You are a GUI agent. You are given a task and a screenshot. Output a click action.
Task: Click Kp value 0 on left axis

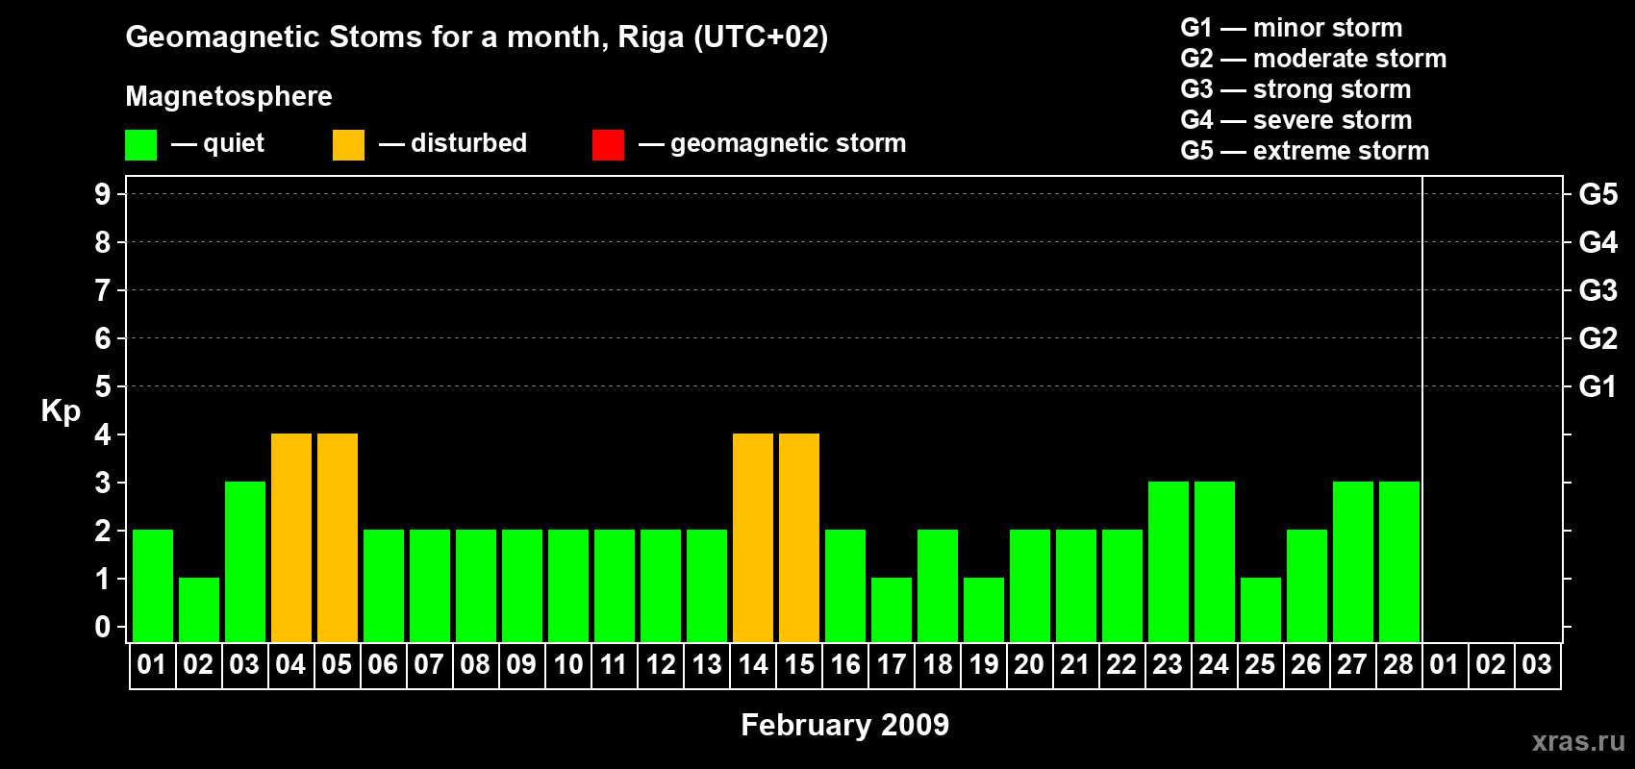(103, 627)
